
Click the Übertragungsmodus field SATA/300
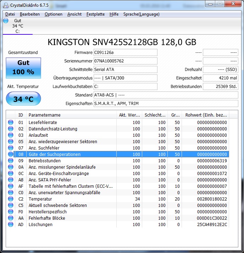click(x=126, y=78)
